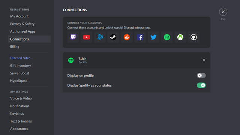240x135 pixels.
Task: Disable Display Spotify as your status
Action: (201, 85)
